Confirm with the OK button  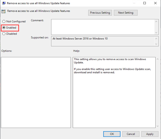click(x=112, y=134)
